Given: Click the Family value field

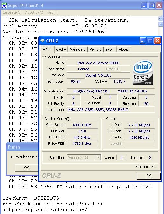Looking at the screenshot, I should [x=73, y=97].
